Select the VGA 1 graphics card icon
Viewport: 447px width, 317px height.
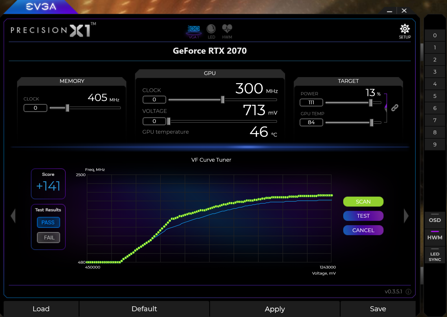coord(194,31)
